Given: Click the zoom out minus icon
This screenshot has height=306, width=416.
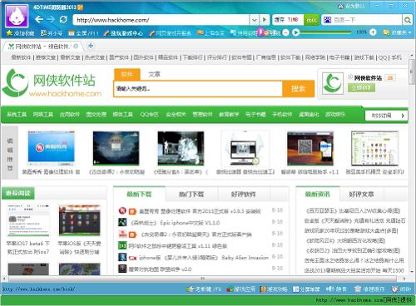Looking at the screenshot, I should pos(285,32).
